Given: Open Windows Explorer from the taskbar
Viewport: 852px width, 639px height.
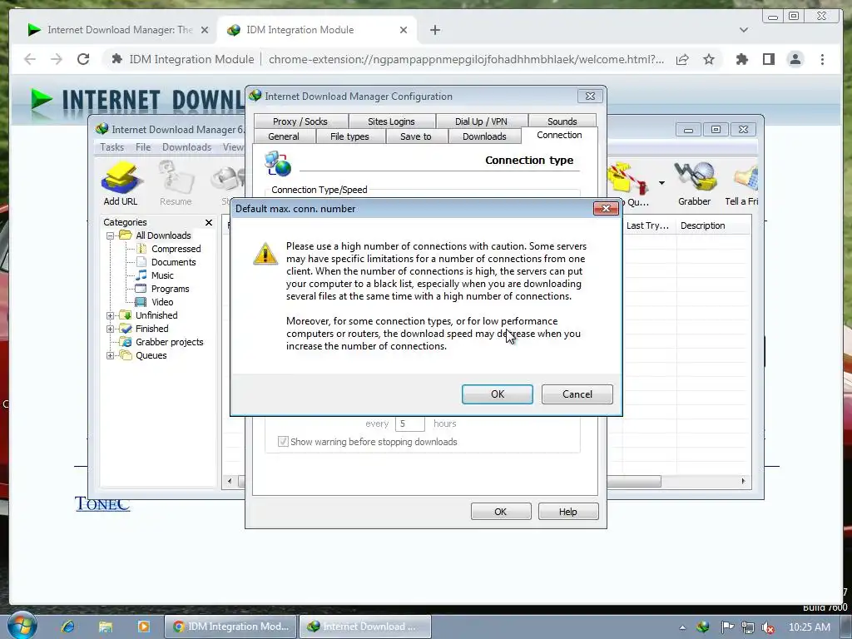Looking at the screenshot, I should (106, 627).
